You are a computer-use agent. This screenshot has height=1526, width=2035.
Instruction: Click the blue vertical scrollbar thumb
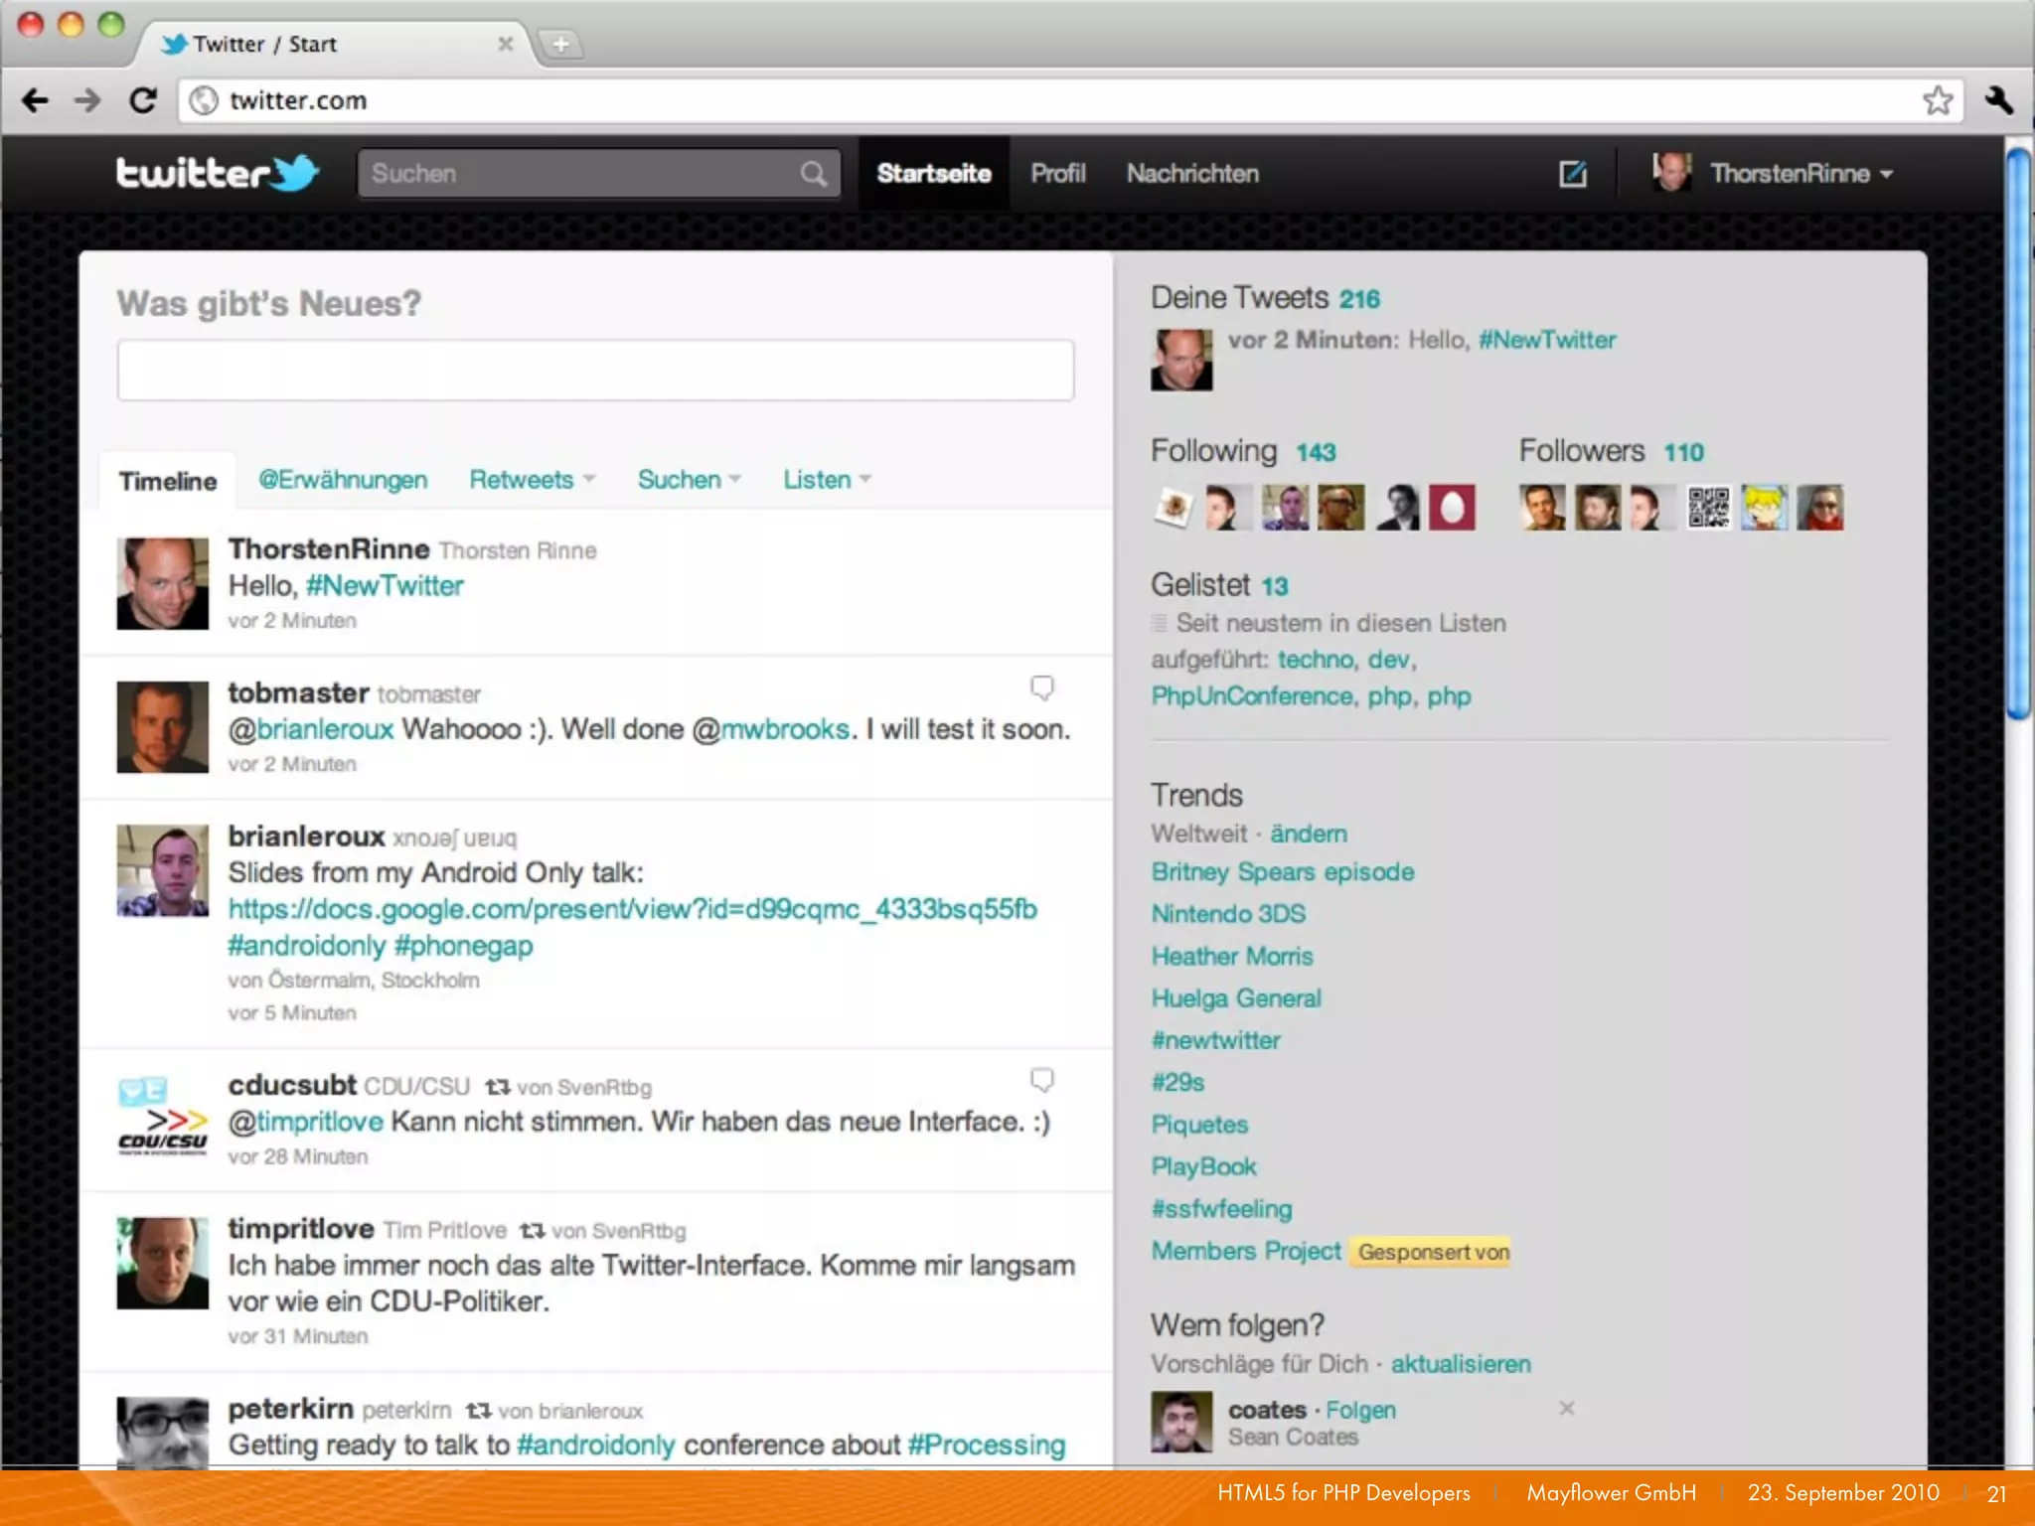tap(2018, 433)
